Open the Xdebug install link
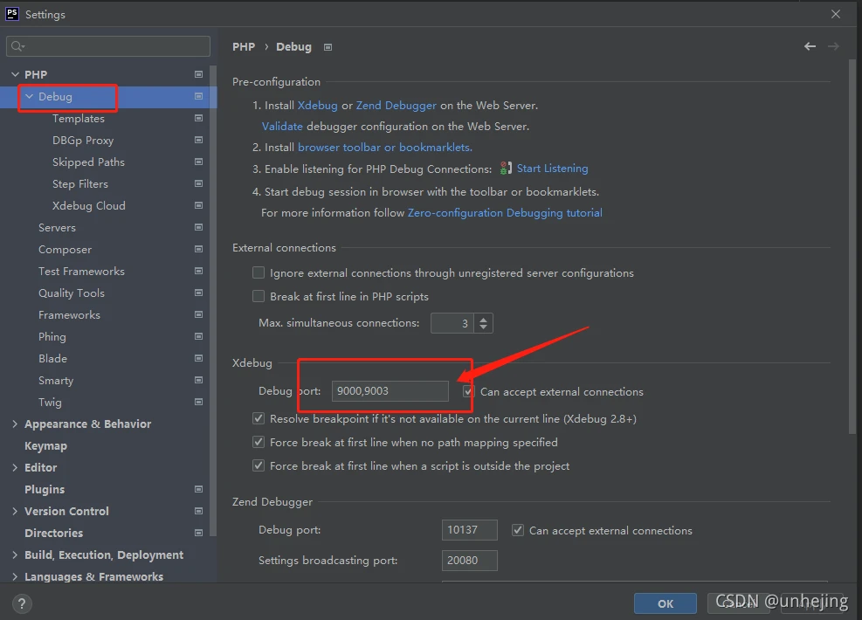Viewport: 862px width, 620px height. coord(317,106)
